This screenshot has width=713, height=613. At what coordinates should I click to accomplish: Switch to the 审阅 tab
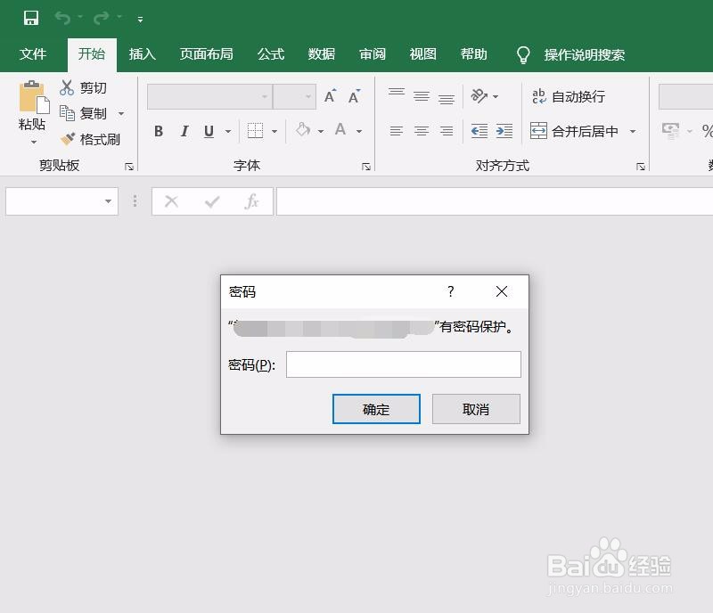(373, 54)
